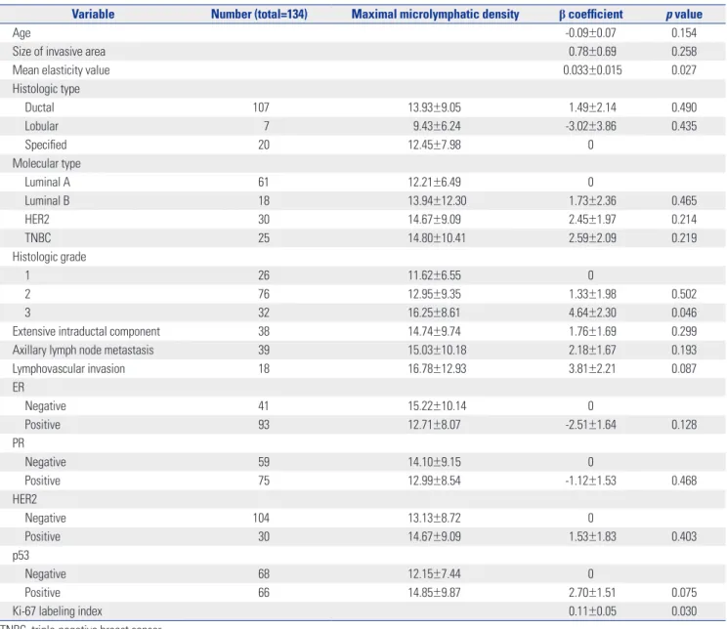This screenshot has height=629, width=727.
Task: Select the 'Molecular type' row heading
Action: [46, 163]
